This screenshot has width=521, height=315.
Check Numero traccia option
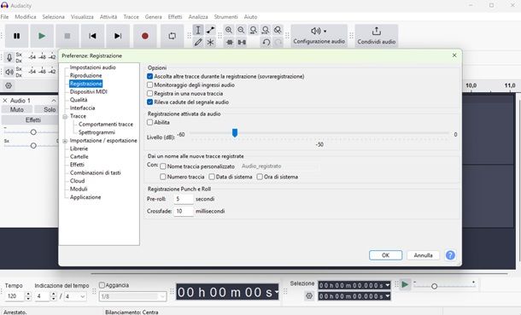(163, 177)
